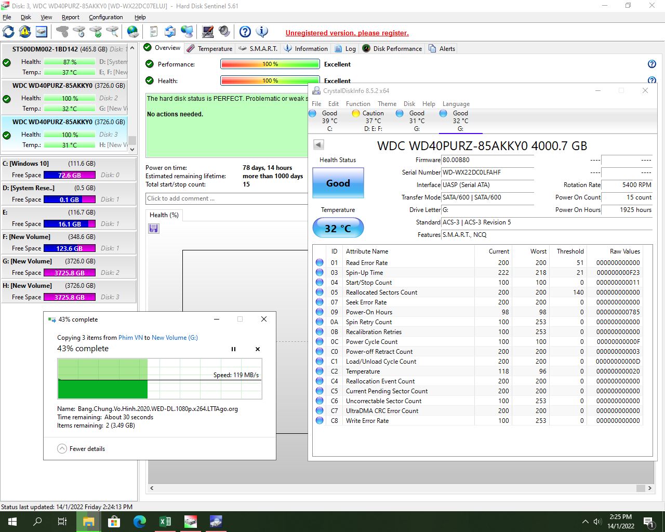
Task: Select Reallocated Sectors Count attribute row
Action: (478, 292)
